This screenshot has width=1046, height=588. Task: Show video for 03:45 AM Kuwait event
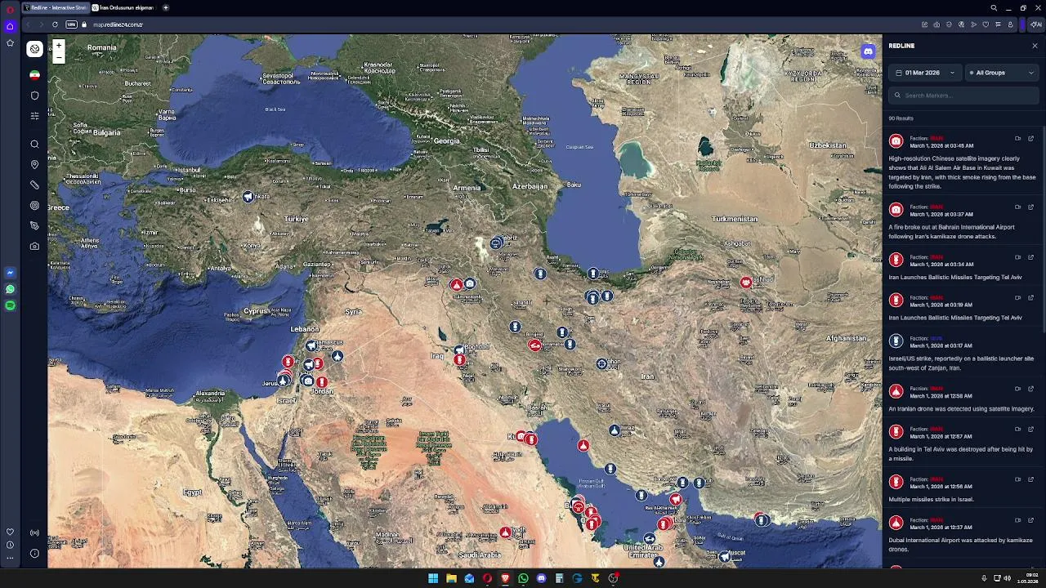[x=1017, y=139]
